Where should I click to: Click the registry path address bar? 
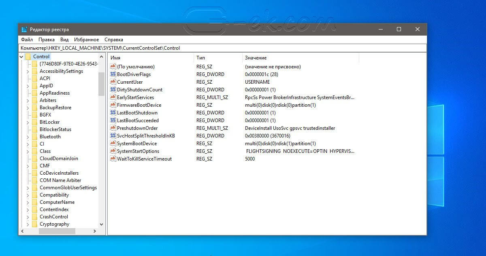coord(222,48)
